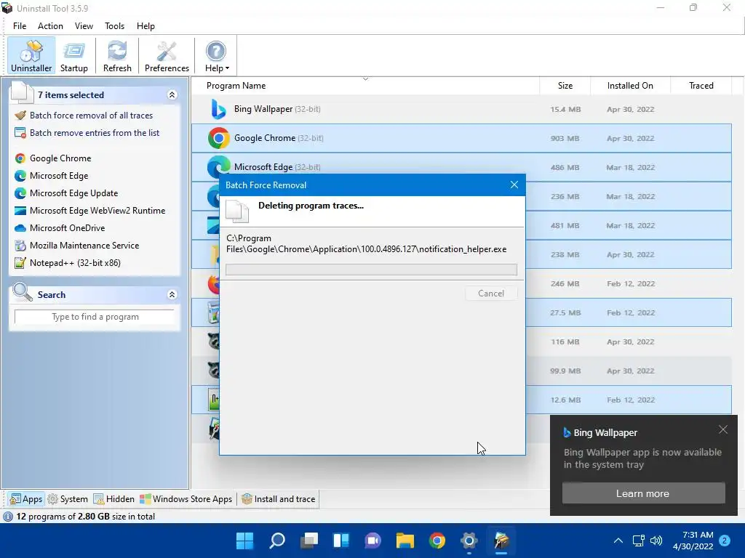Sort by the Size column header
Viewport: 745px width, 558px height.
tap(565, 86)
